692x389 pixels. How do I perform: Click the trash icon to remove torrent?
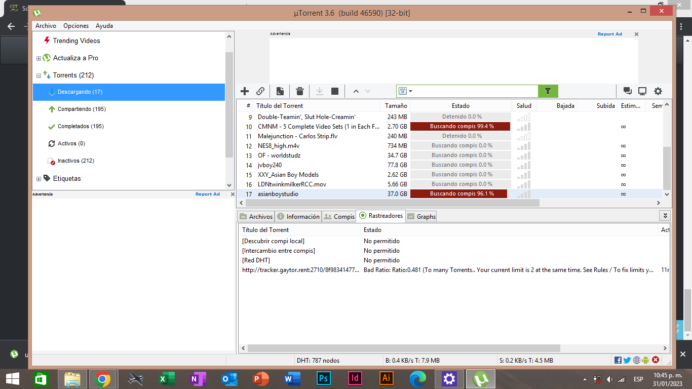point(300,91)
